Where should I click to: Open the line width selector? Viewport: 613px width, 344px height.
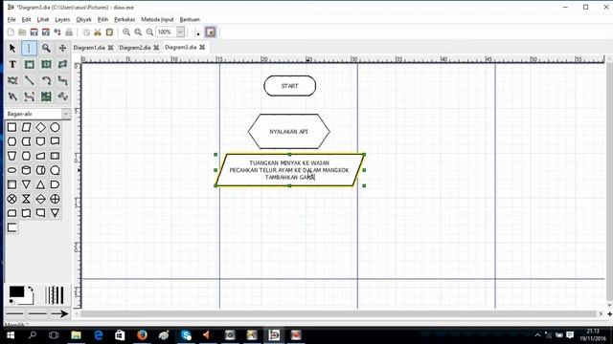click(x=54, y=295)
